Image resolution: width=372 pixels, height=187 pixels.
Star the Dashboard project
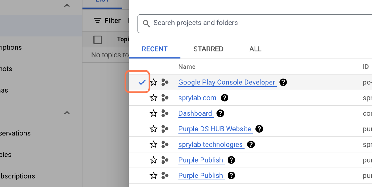154,113
